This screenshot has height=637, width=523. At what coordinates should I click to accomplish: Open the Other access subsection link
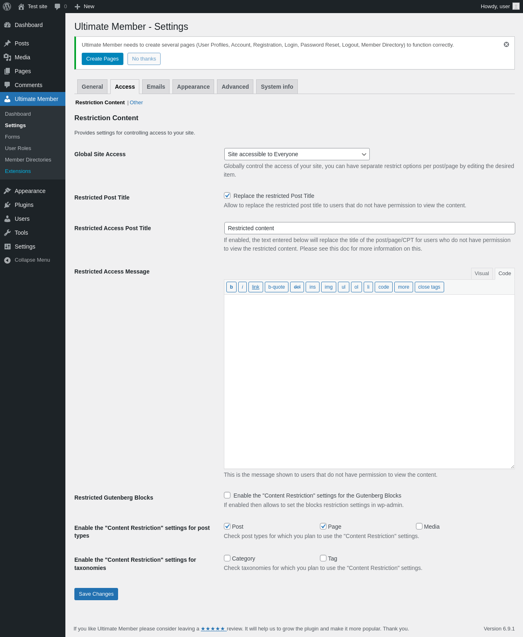click(x=136, y=103)
